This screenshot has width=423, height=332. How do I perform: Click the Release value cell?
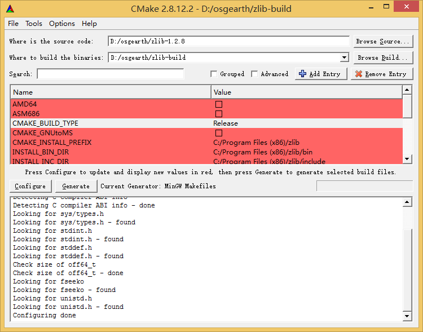pyautogui.click(x=226, y=123)
